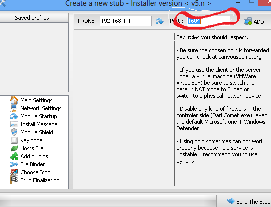271x207 pixels.
Task: Click the blue arrow beside IP/DNS field
Action: 159,21
